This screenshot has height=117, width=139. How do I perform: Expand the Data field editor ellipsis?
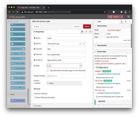click(81, 66)
